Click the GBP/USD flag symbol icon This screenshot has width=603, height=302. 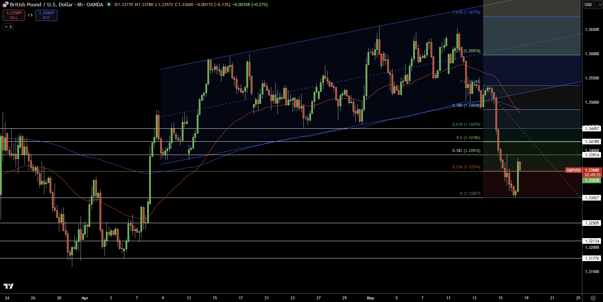[5, 5]
